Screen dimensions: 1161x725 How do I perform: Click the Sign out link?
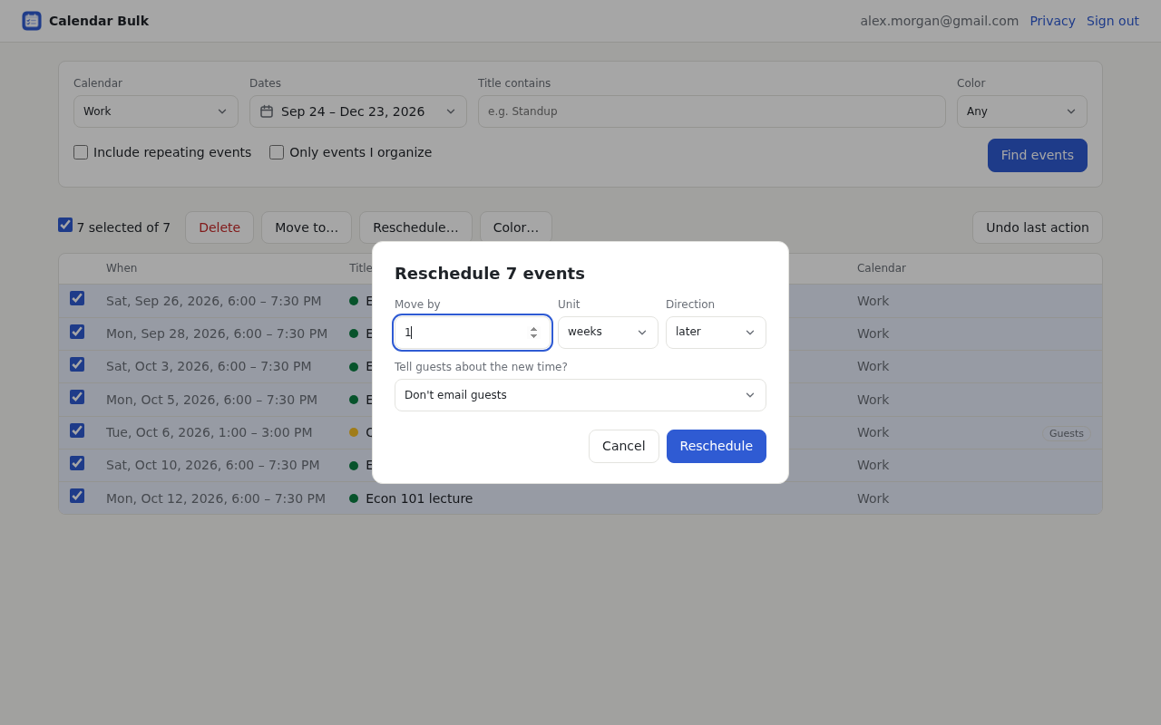[1113, 21]
